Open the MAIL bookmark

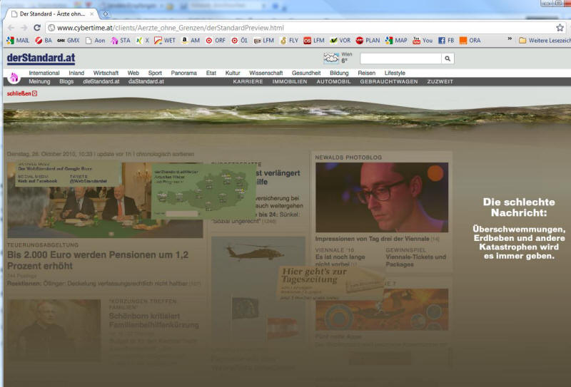coord(19,41)
